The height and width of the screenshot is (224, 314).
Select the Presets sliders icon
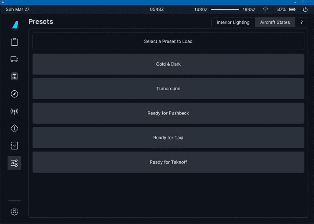pos(14,163)
